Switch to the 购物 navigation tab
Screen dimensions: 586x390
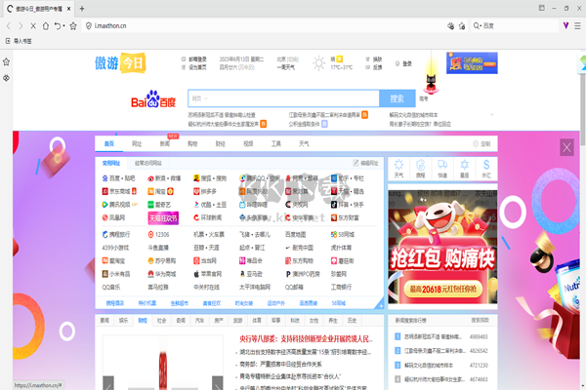192,143
